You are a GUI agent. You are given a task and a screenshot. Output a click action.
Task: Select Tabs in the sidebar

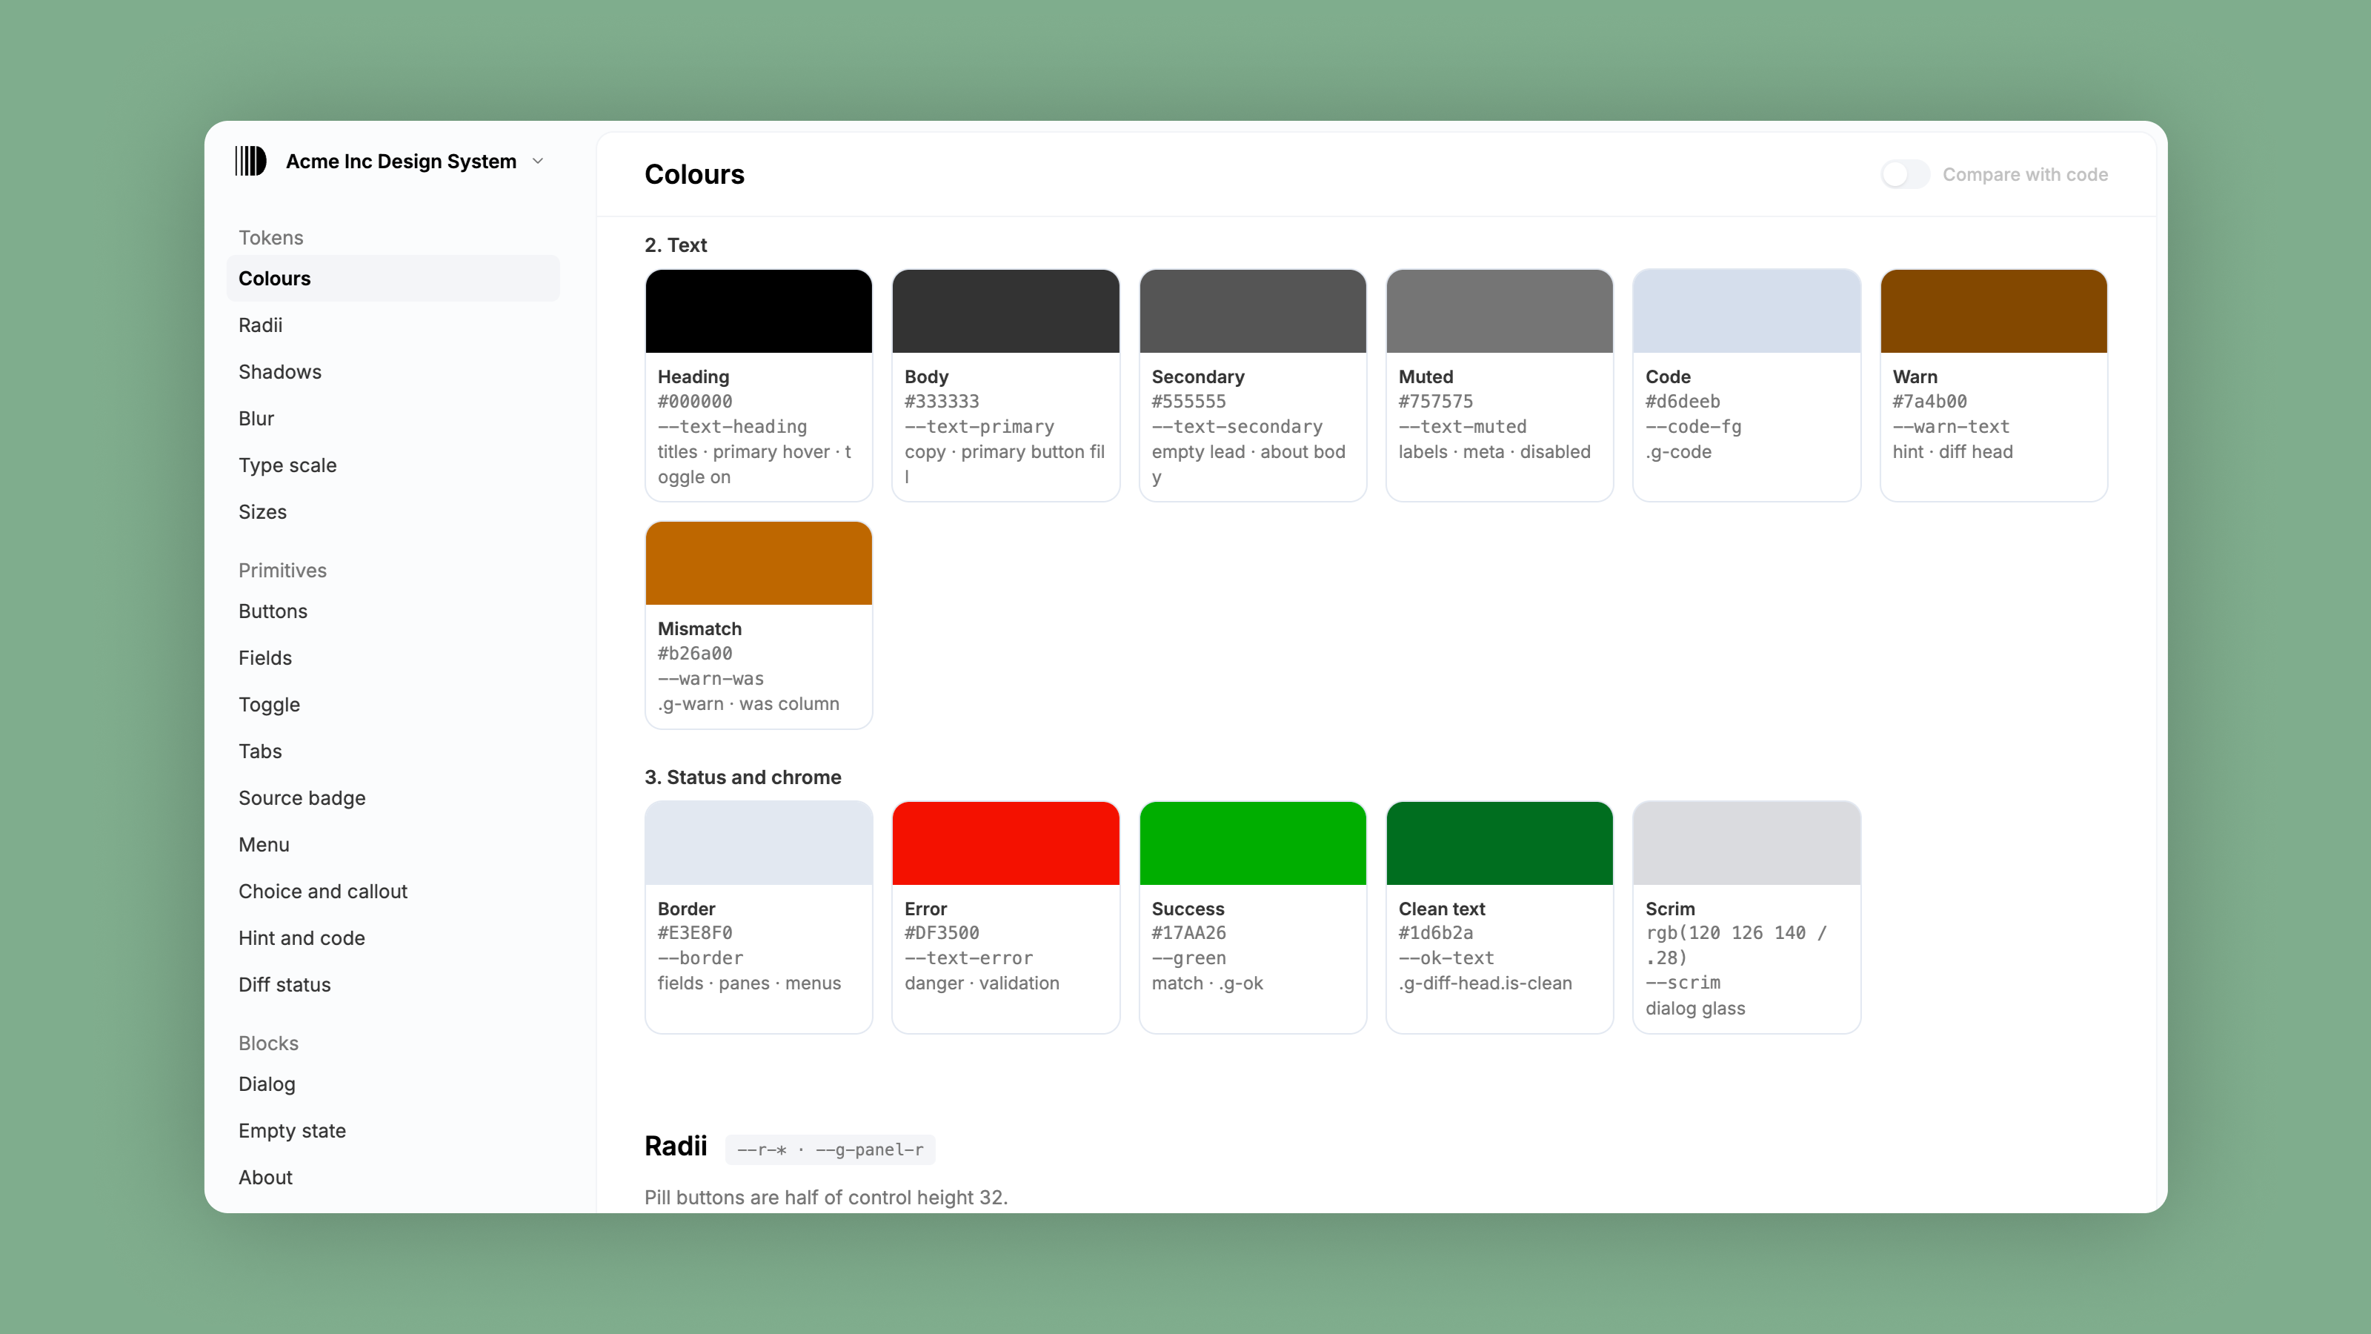pyautogui.click(x=393, y=751)
